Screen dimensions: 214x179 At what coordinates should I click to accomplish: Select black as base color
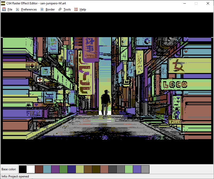(23, 169)
